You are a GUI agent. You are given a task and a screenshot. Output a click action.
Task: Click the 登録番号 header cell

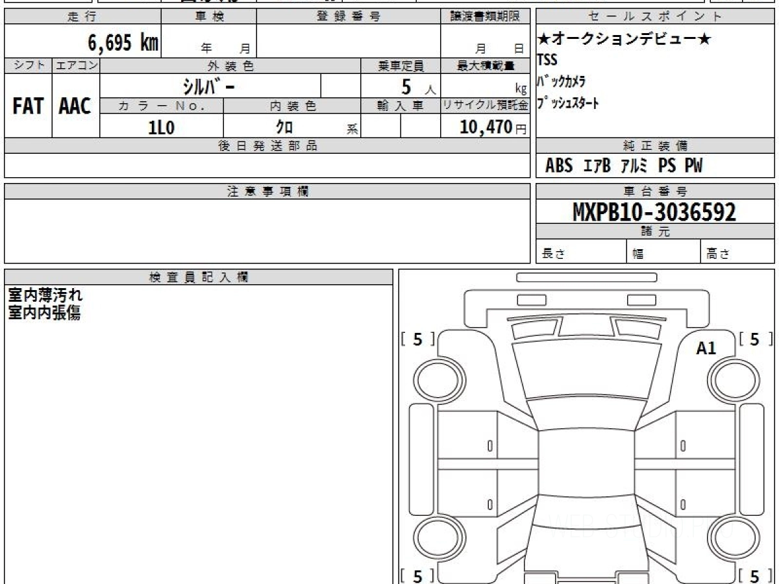[x=349, y=17]
